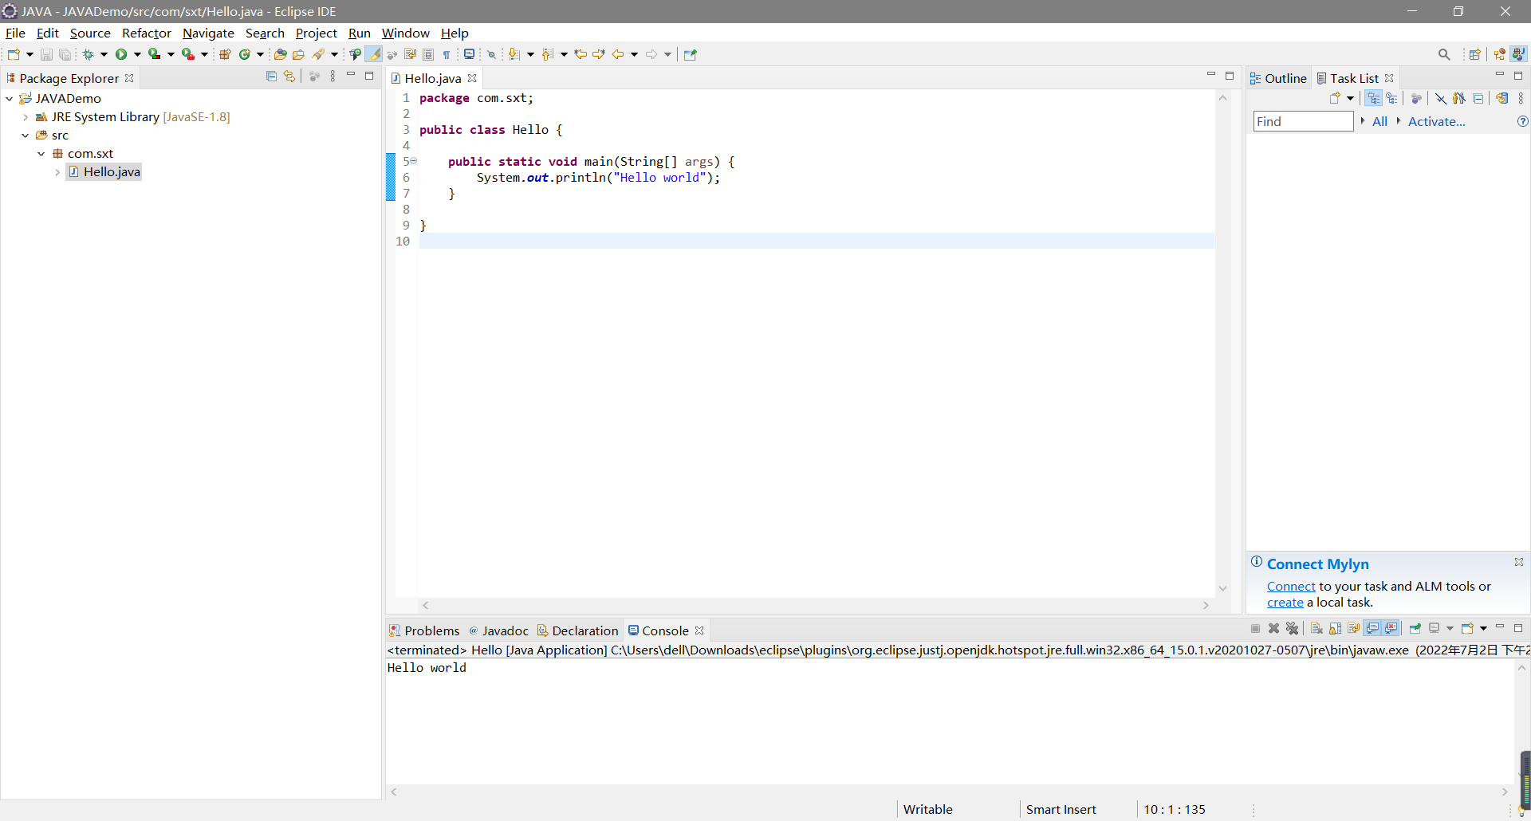Image resolution: width=1531 pixels, height=821 pixels.
Task: Fold main method using the collapse marker
Action: [x=413, y=161]
